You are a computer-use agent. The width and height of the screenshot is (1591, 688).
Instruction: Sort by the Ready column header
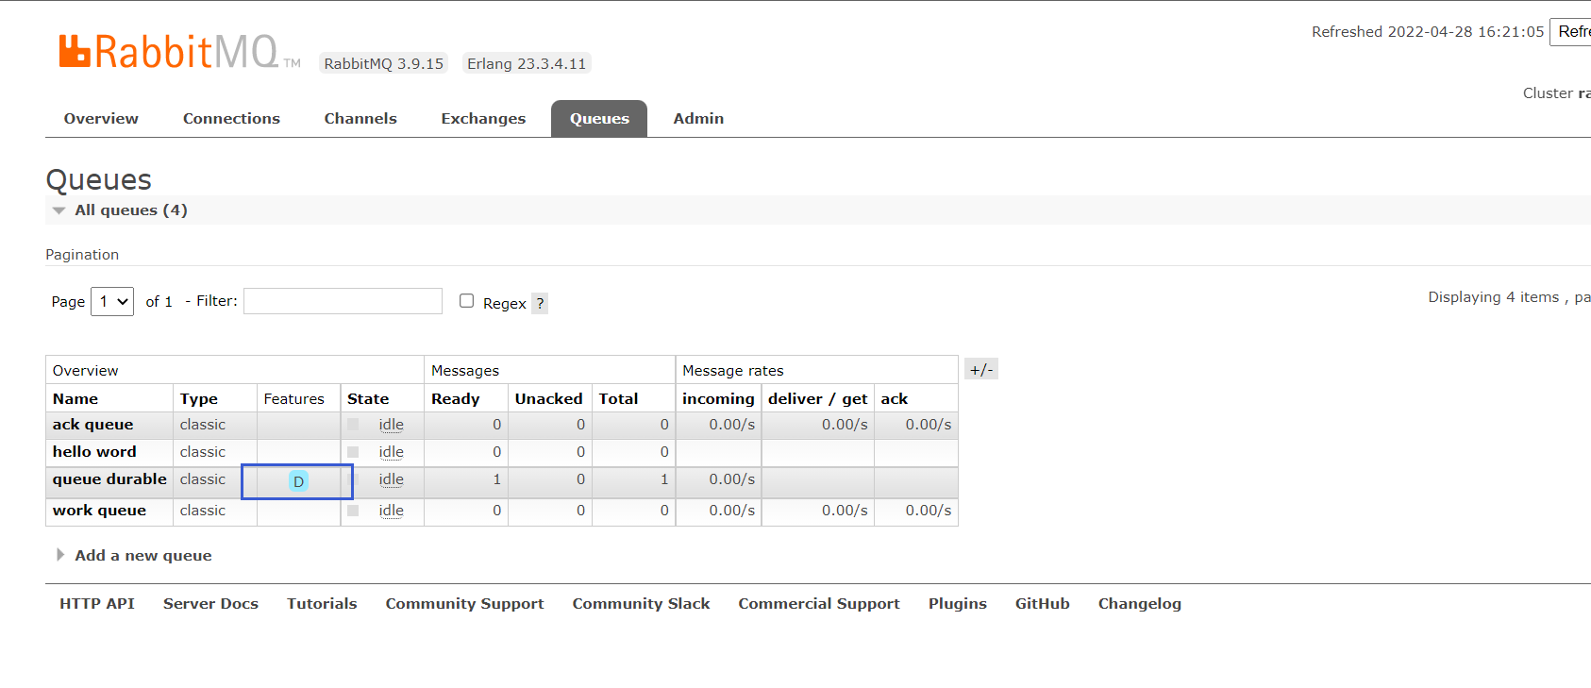pyautogui.click(x=456, y=399)
